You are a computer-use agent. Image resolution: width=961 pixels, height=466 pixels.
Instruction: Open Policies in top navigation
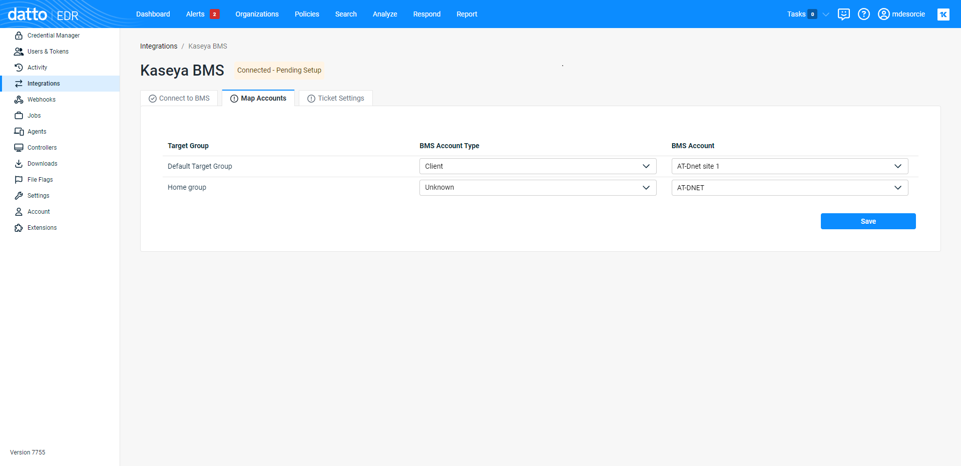click(307, 14)
